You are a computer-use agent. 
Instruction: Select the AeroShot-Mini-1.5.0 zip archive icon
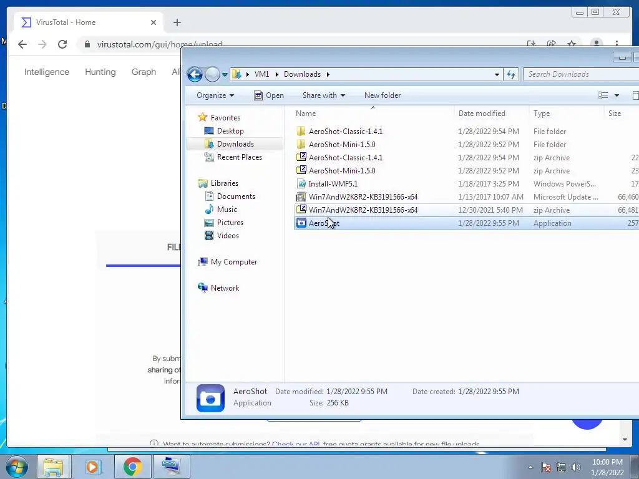(x=301, y=170)
